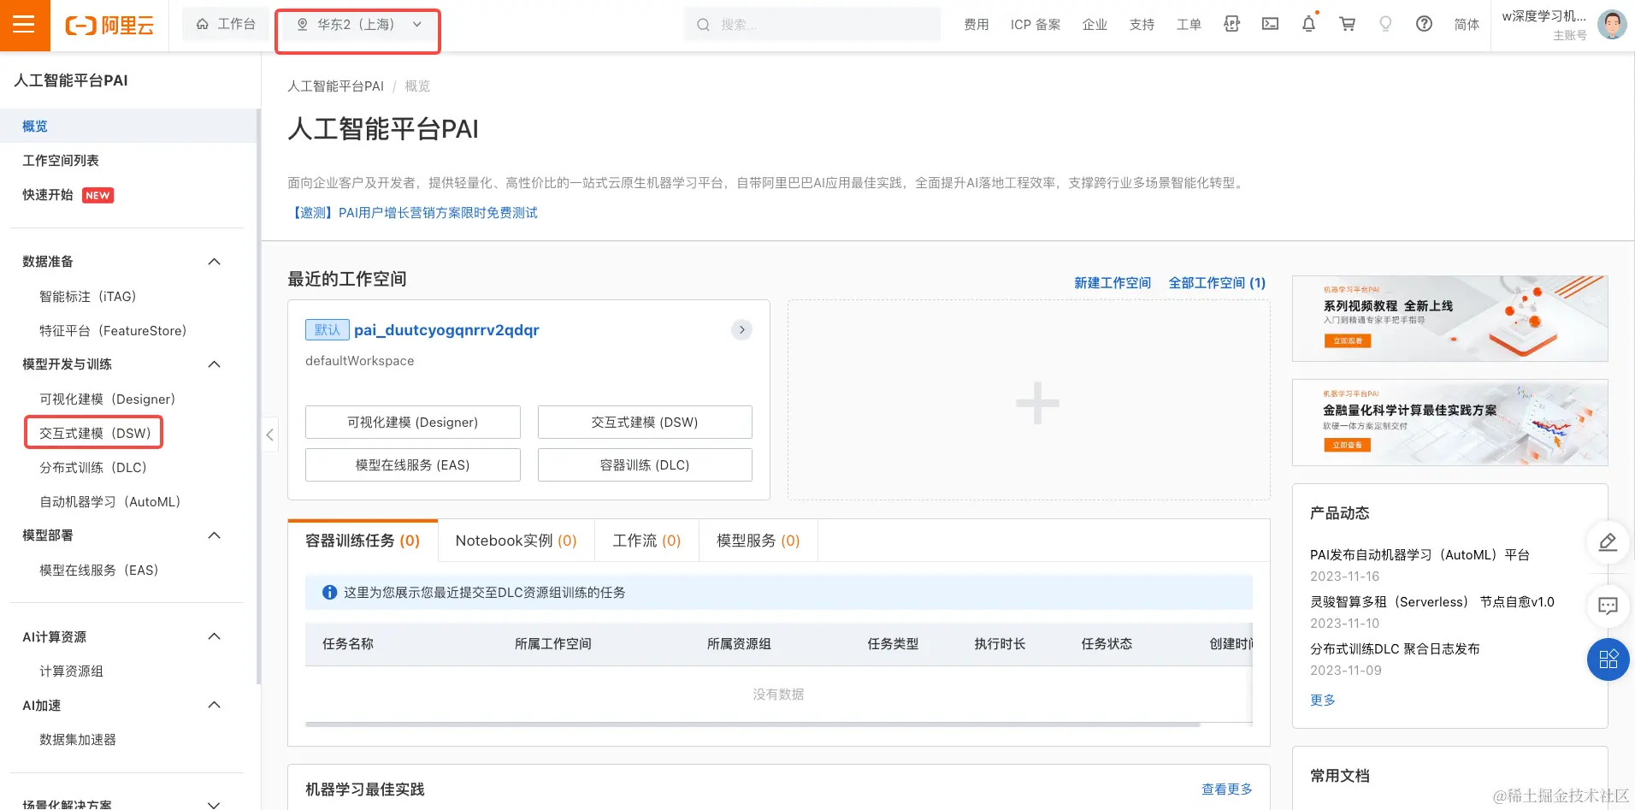Collapse the 模型开发与训练 section
The height and width of the screenshot is (810, 1635).
point(215,364)
